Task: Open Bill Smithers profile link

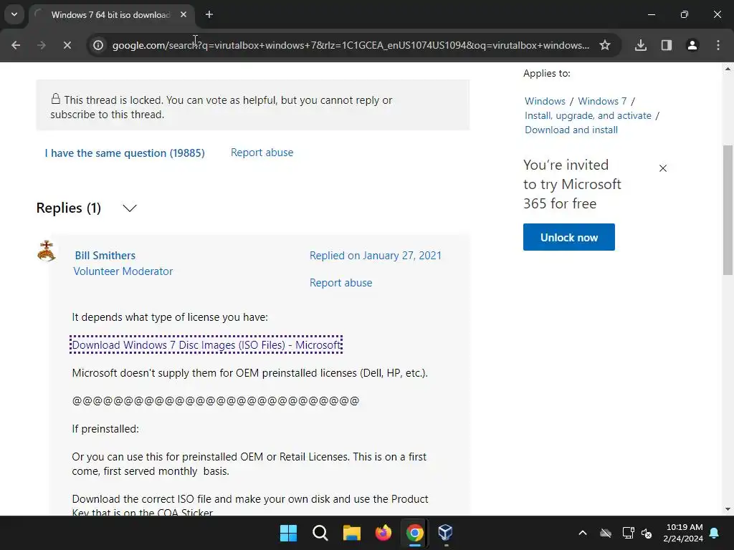Action: (105, 256)
